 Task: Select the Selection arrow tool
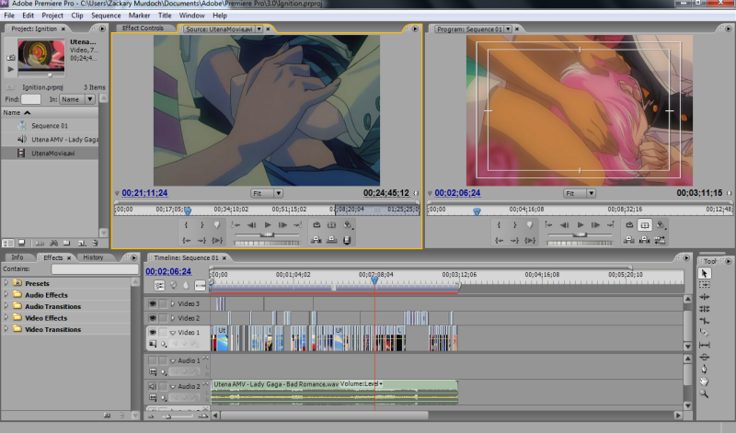pyautogui.click(x=704, y=273)
